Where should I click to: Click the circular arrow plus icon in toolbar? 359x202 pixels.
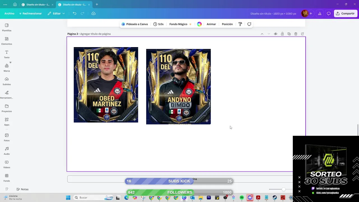(249, 24)
